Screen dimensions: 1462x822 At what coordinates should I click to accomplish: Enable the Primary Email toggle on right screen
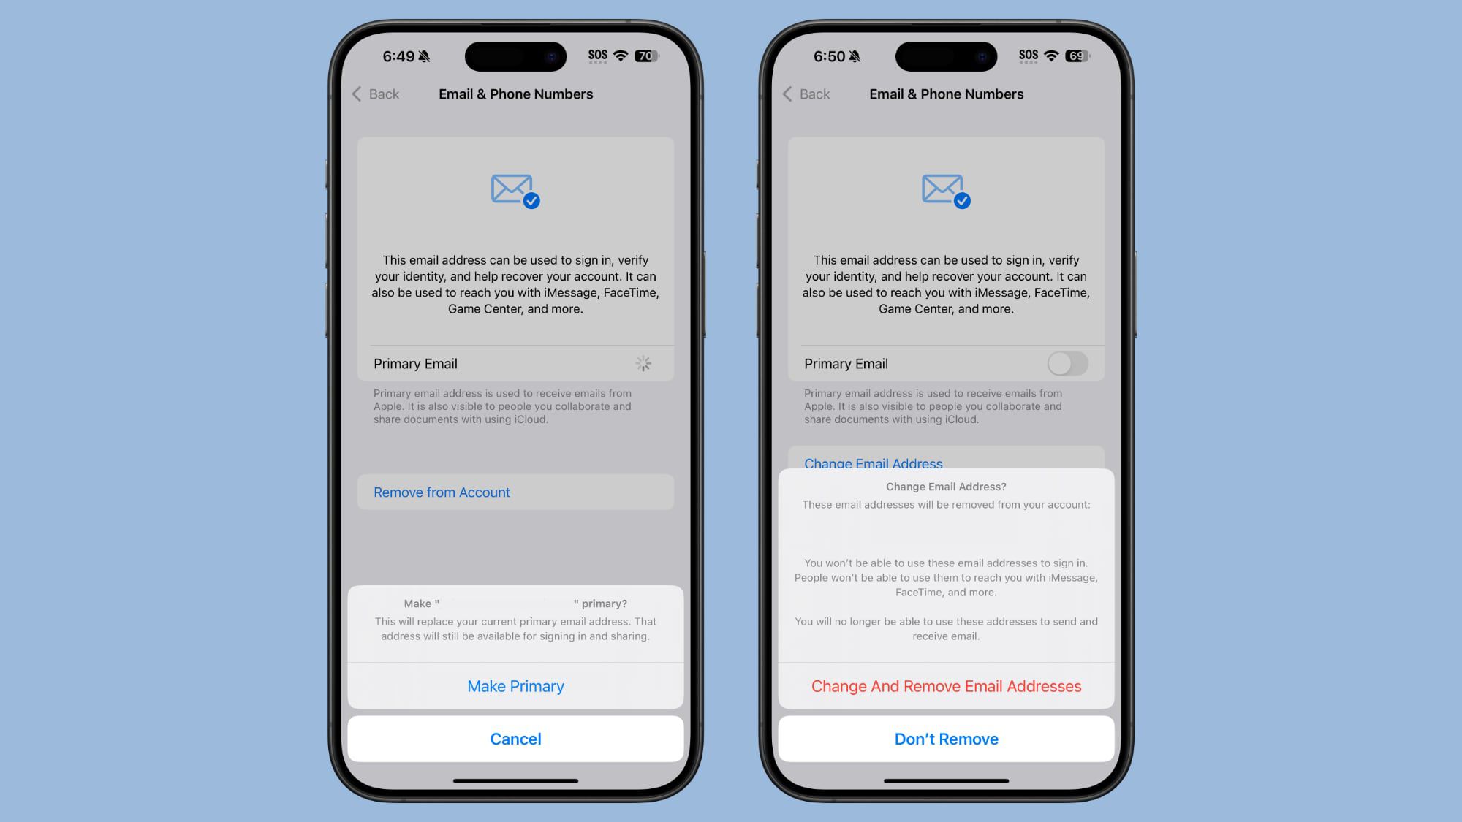point(1067,363)
